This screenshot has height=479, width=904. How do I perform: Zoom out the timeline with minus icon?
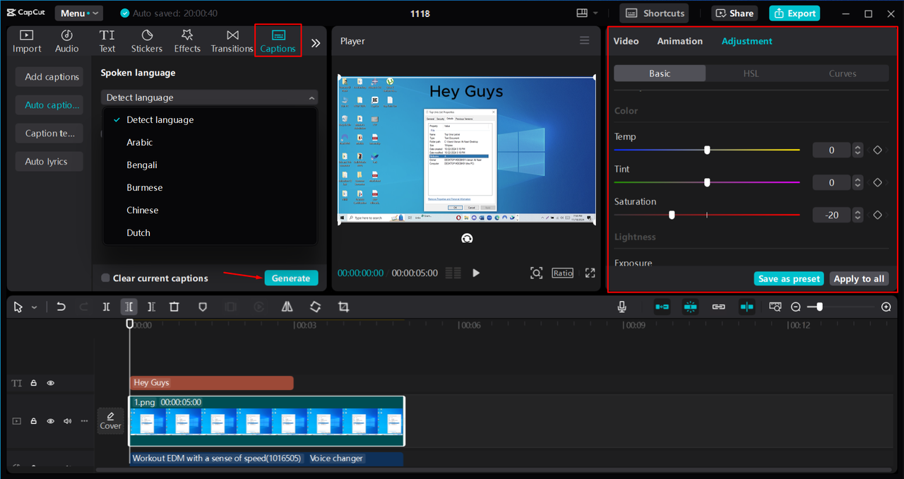tap(796, 307)
